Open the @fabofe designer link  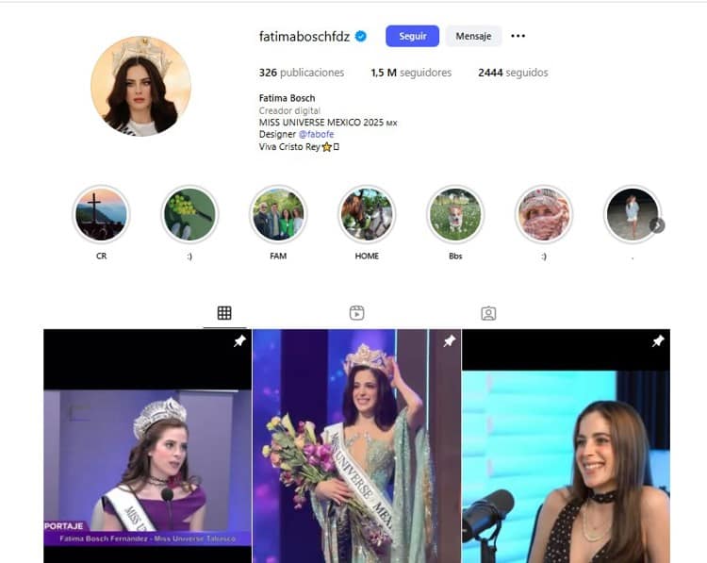316,135
